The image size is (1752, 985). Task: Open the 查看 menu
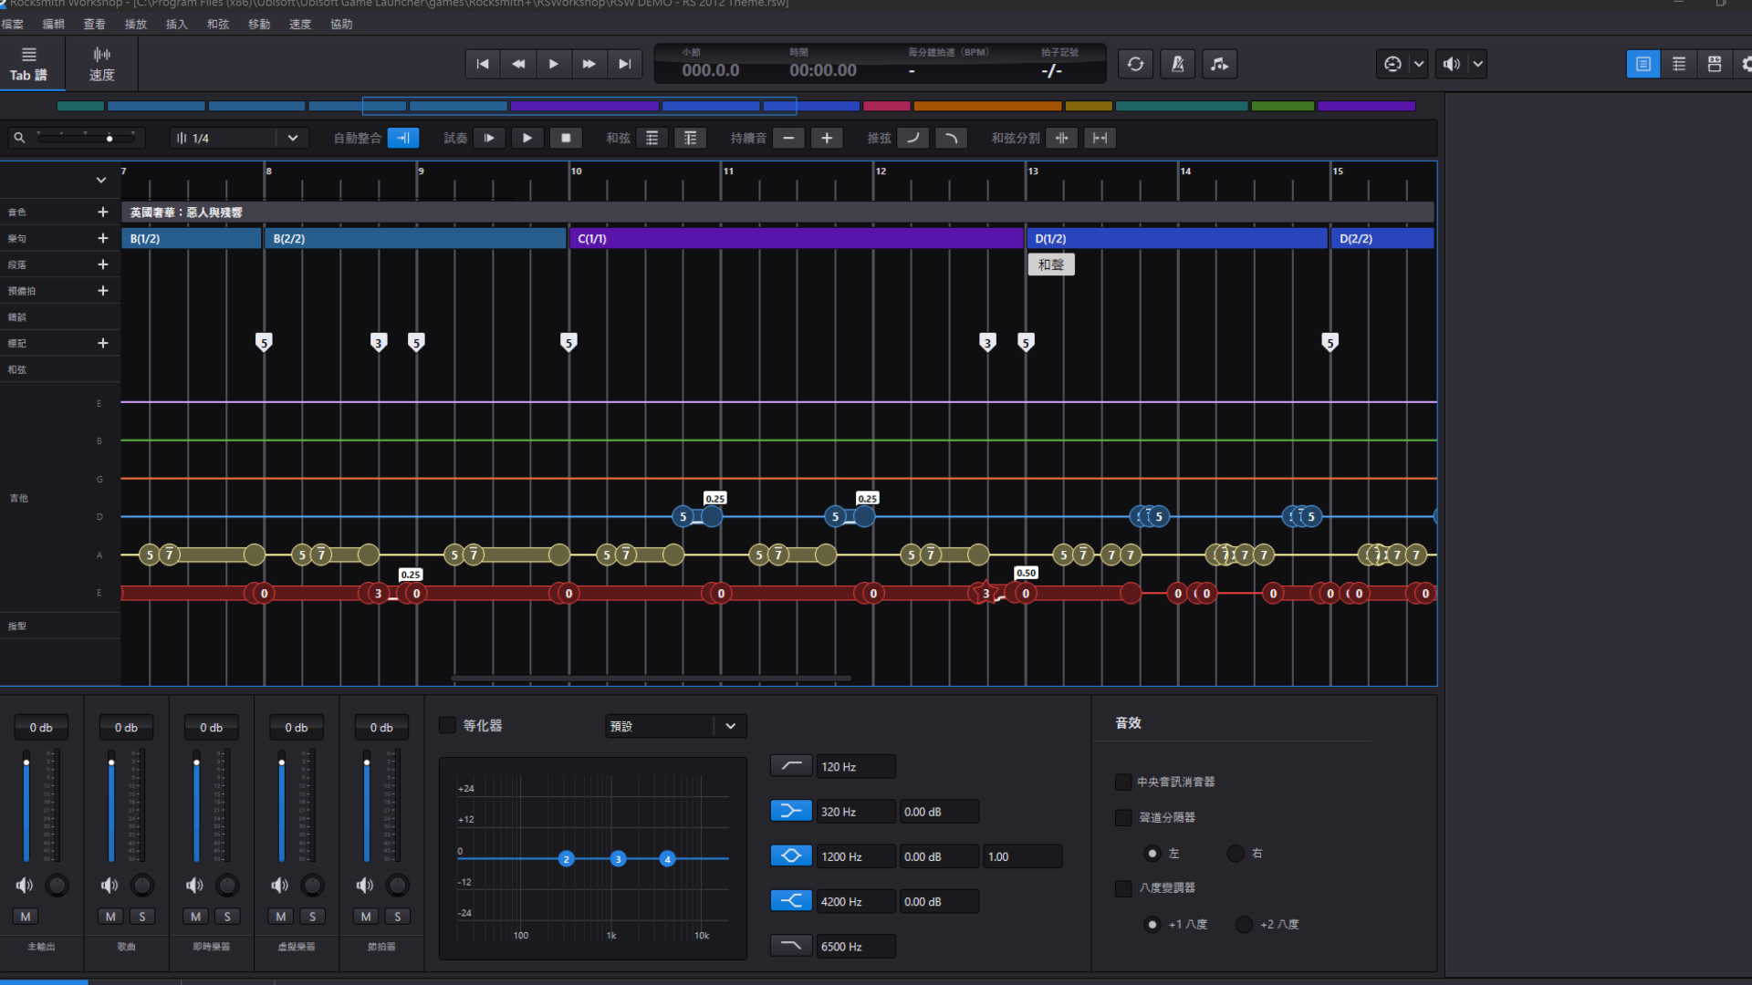[95, 25]
